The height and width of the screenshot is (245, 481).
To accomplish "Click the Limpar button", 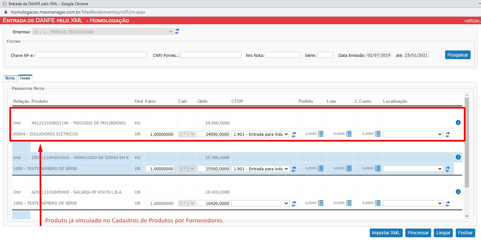I will (x=443, y=233).
